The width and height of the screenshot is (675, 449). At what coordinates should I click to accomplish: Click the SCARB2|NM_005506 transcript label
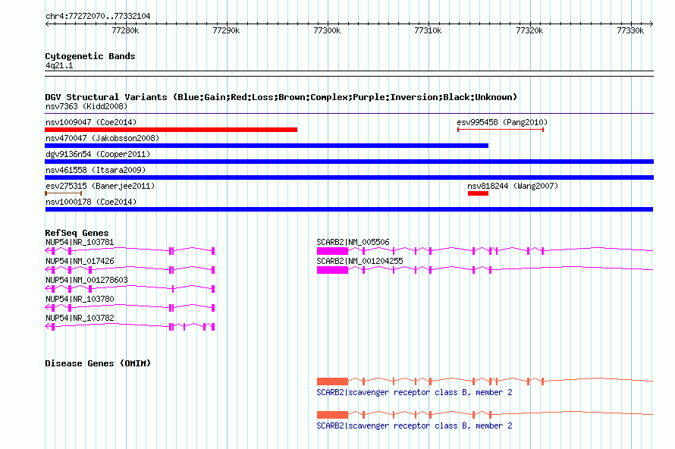click(353, 243)
